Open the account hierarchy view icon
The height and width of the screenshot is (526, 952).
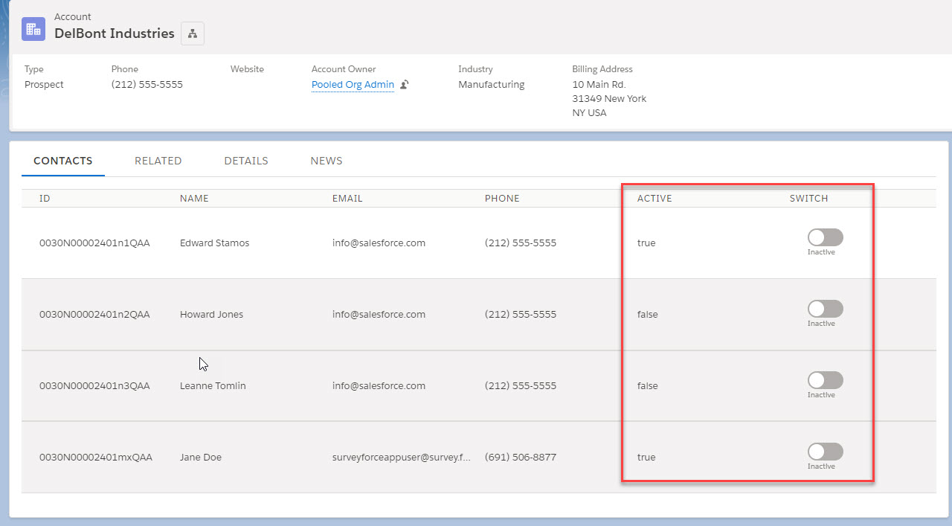(193, 33)
